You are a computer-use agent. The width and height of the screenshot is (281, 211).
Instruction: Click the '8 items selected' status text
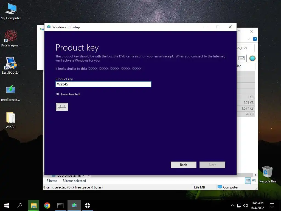point(74,181)
